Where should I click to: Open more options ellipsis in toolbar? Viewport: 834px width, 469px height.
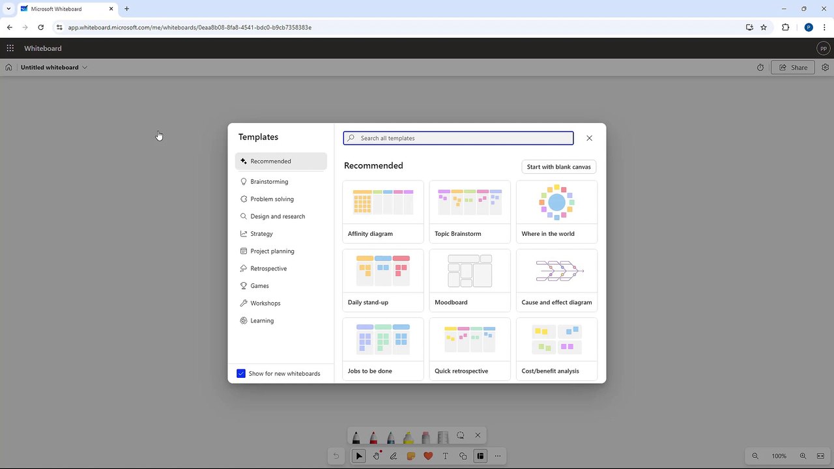tap(498, 456)
